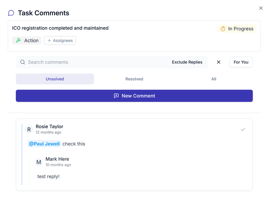269x199 pixels.
Task: Click the 'test reply!' reply text
Action: click(x=49, y=176)
